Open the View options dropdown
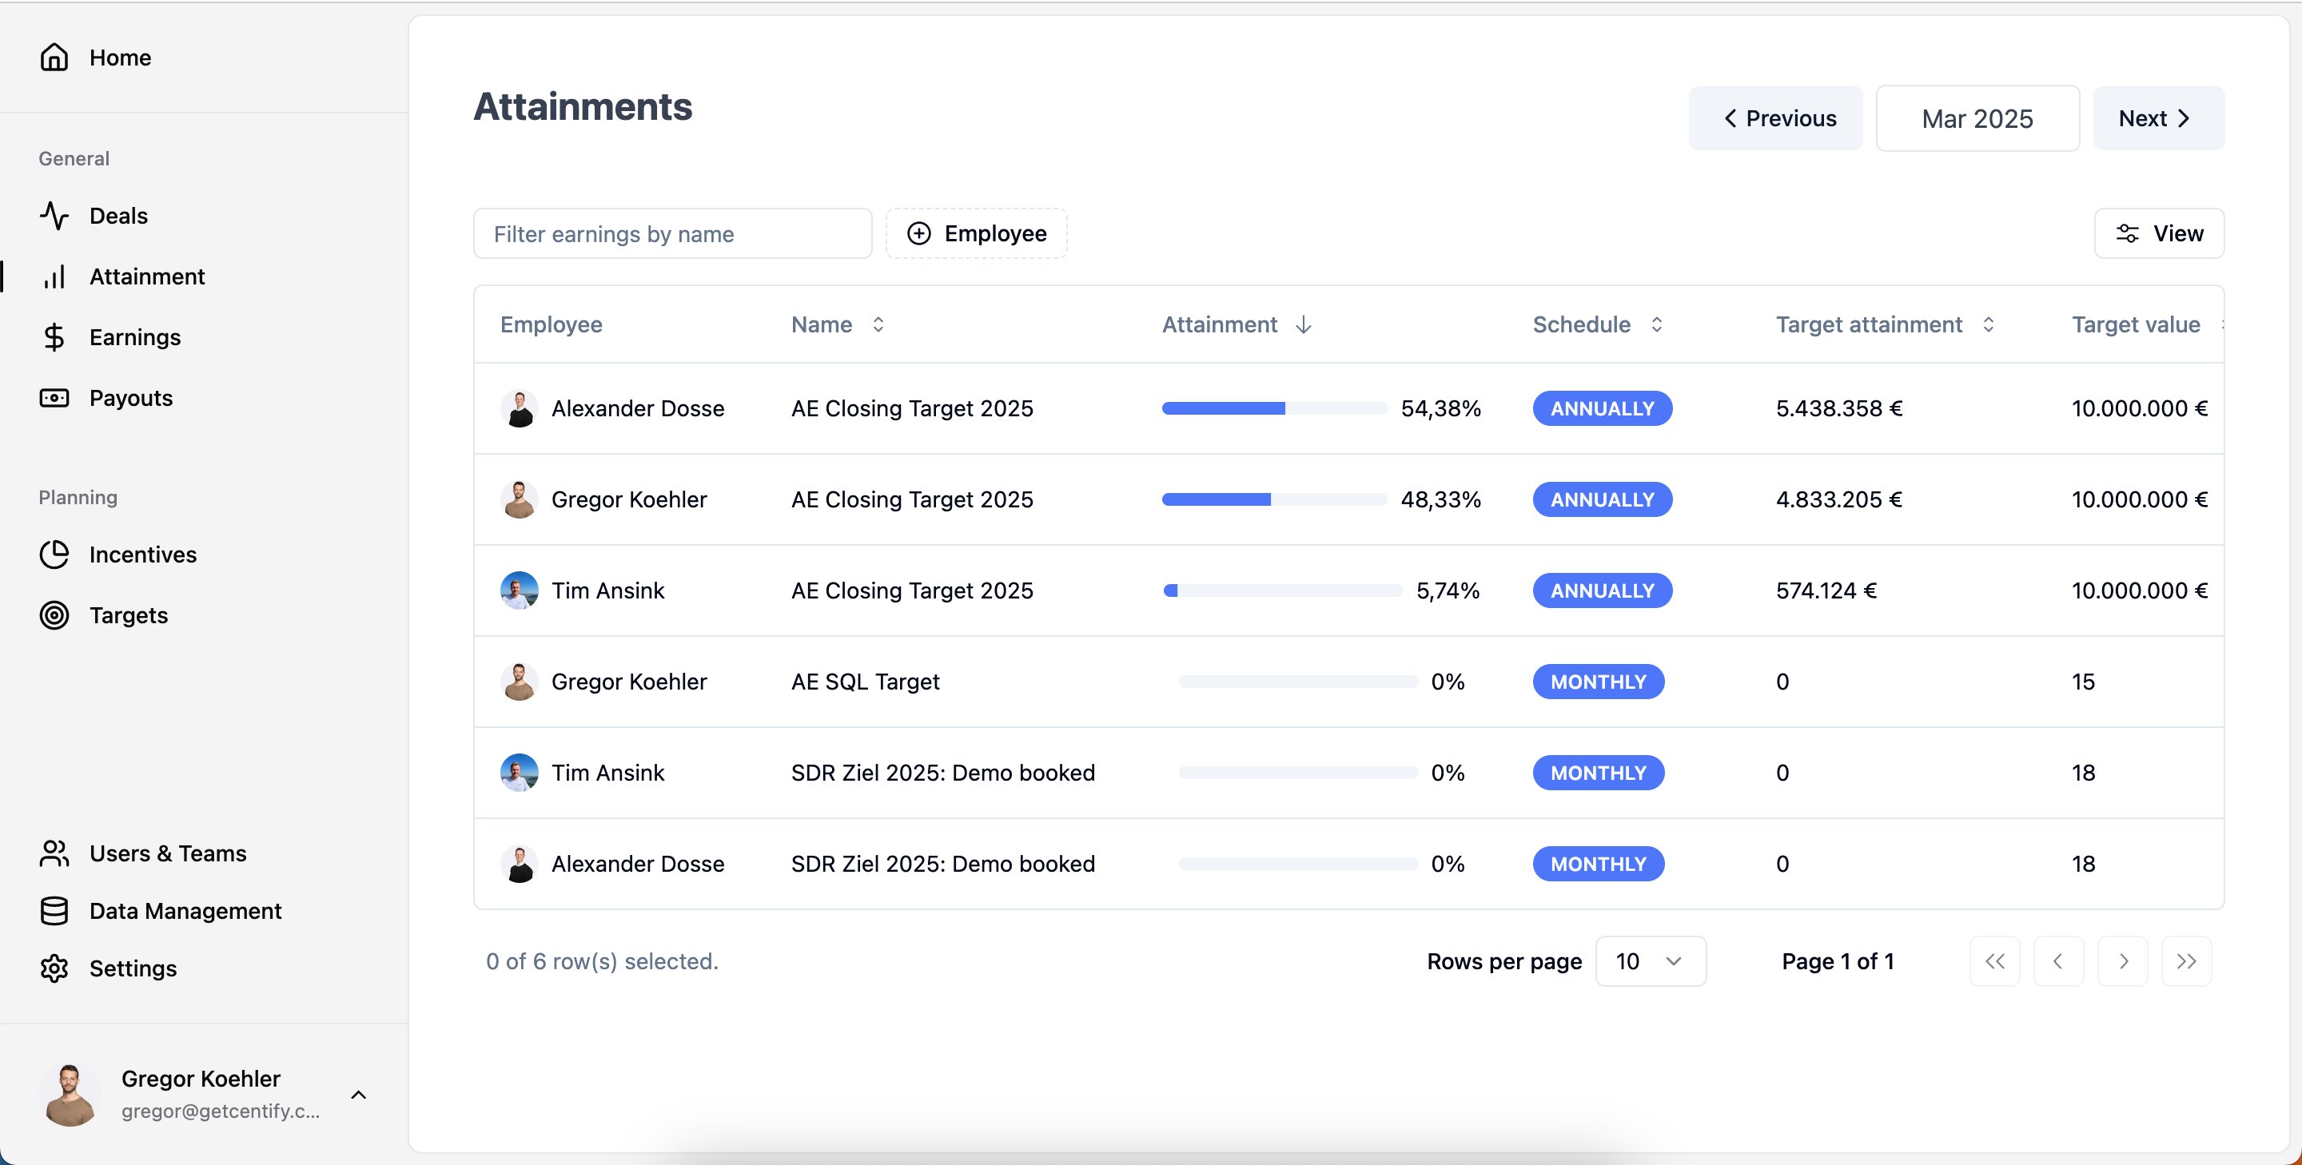The width and height of the screenshot is (2302, 1165). [2158, 233]
